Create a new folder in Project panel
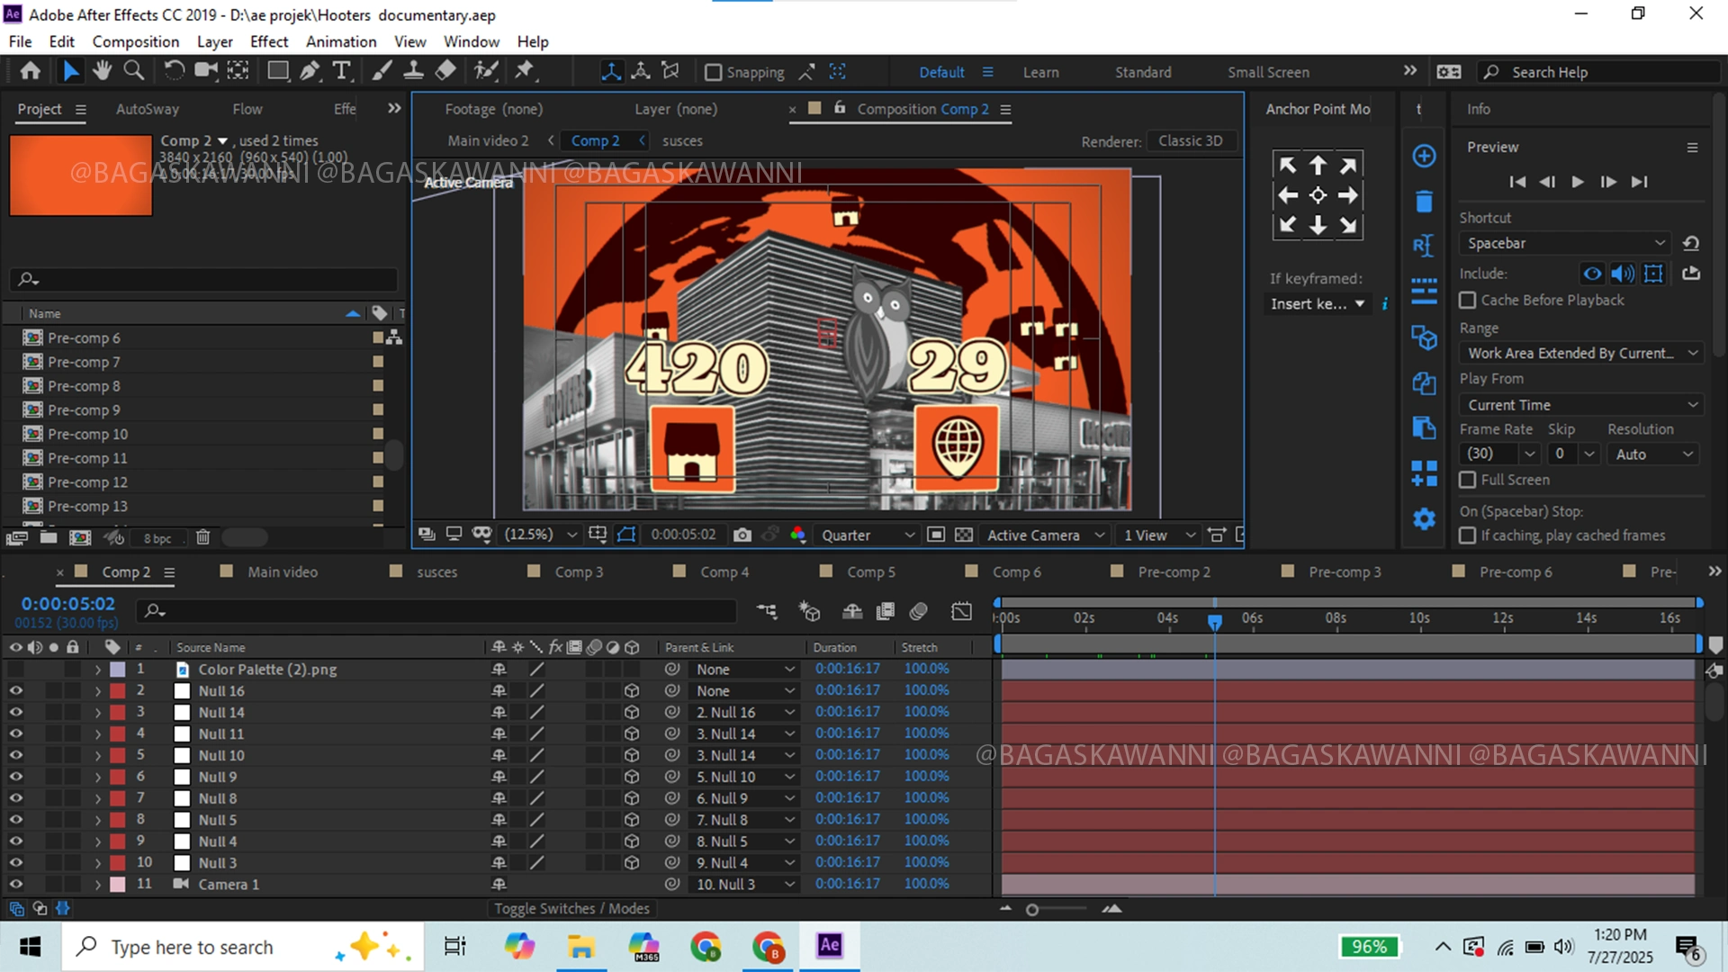Viewport: 1728px width, 972px height. [49, 537]
